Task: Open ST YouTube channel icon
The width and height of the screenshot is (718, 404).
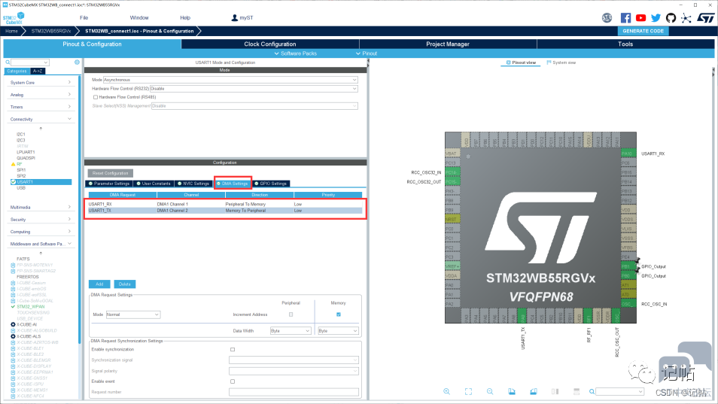Action: (x=640, y=18)
